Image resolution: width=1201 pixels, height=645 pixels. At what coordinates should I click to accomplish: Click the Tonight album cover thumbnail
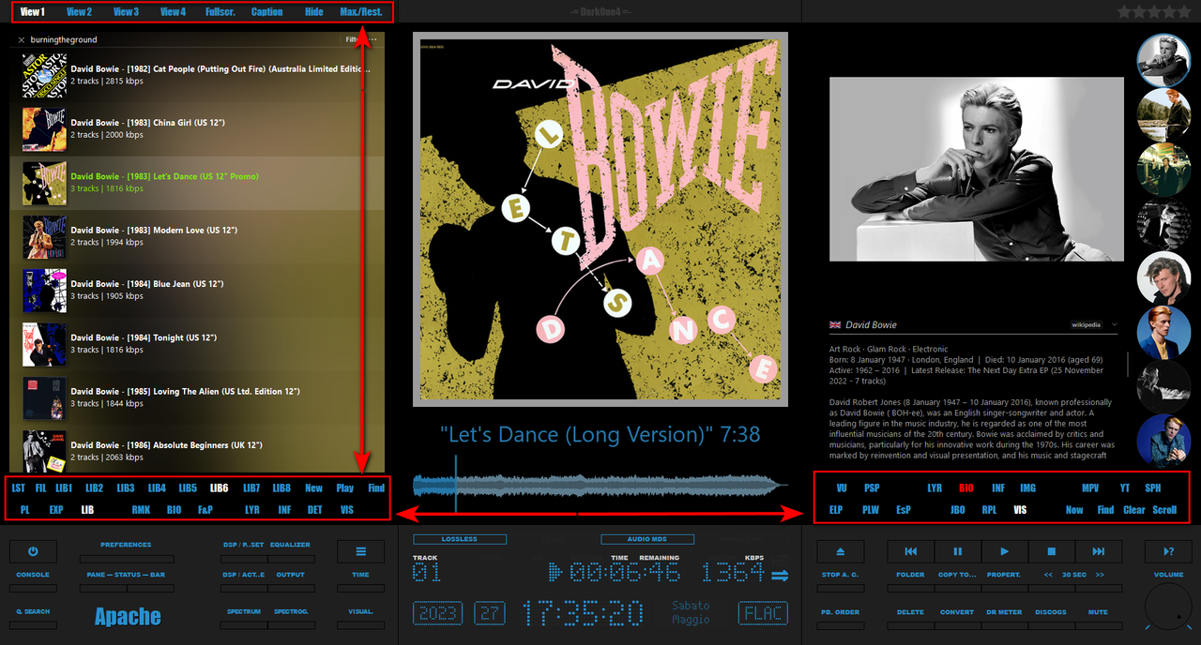coord(44,344)
